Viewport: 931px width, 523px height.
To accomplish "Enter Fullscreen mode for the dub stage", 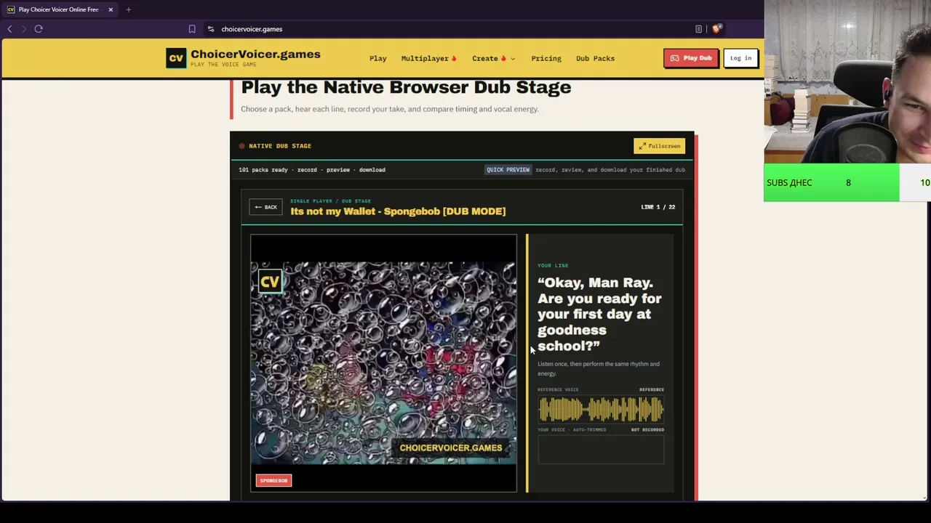I will (659, 146).
